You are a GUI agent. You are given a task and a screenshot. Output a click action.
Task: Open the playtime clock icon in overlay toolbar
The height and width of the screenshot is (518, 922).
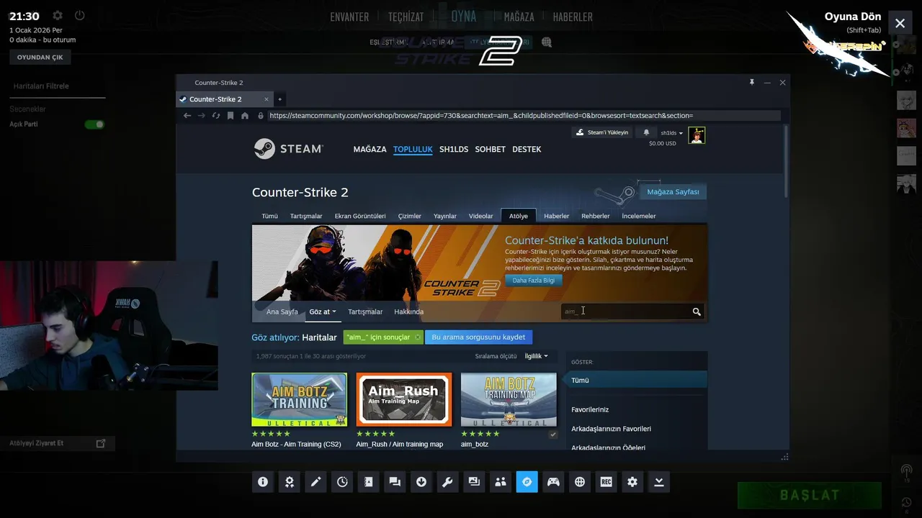(x=342, y=482)
